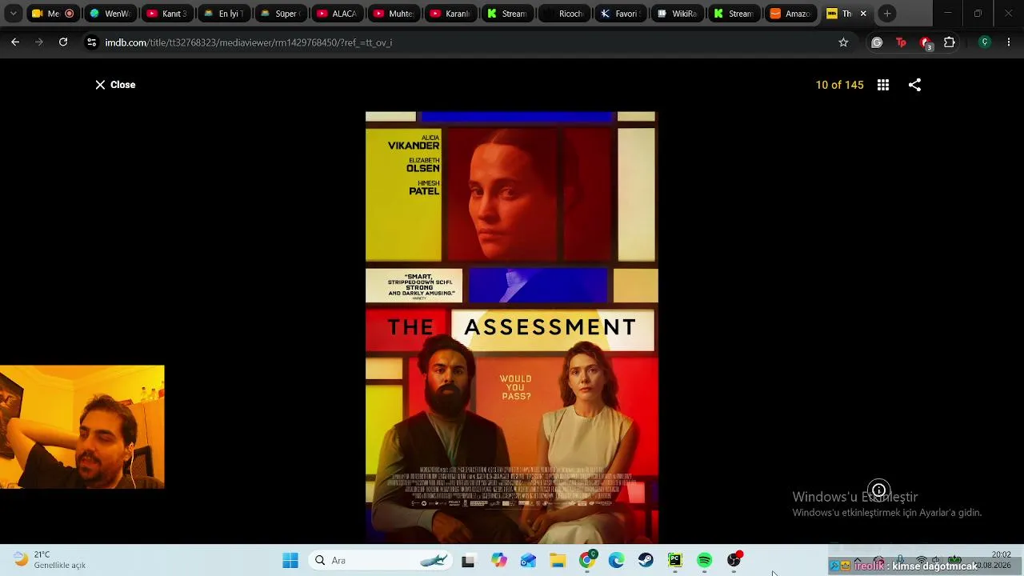
Task: Open the Chrome profile avatar
Action: click(x=985, y=42)
